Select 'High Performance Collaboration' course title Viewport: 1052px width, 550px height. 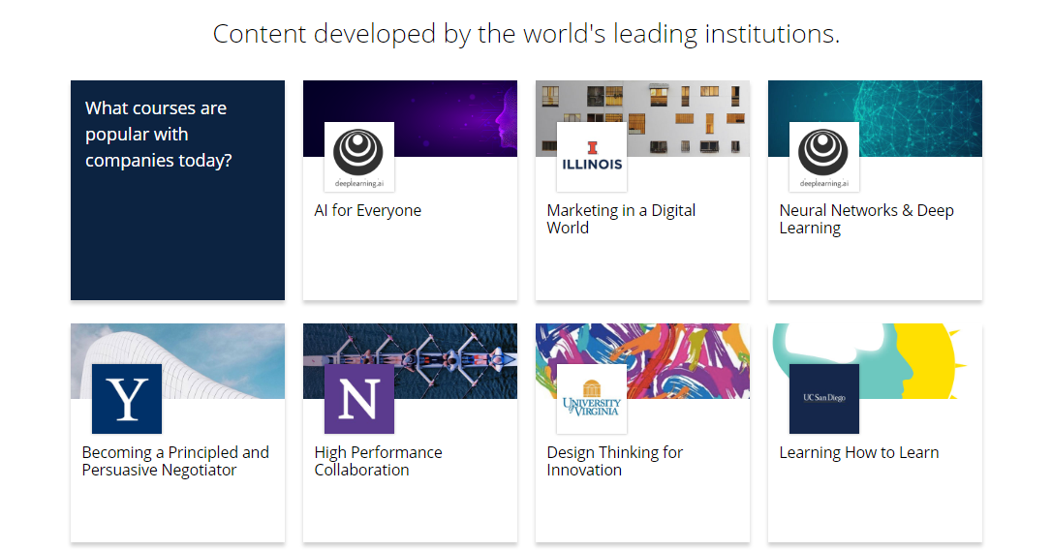coord(378,461)
